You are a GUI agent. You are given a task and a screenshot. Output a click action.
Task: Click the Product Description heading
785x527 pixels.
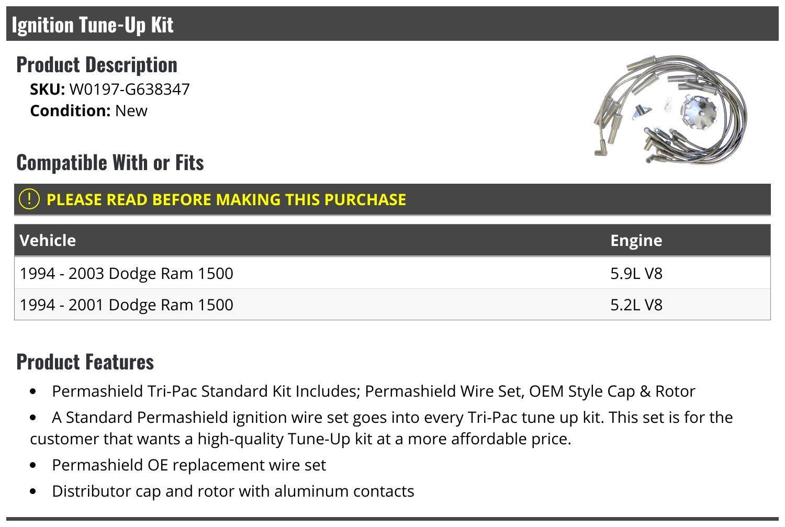pyautogui.click(x=97, y=64)
